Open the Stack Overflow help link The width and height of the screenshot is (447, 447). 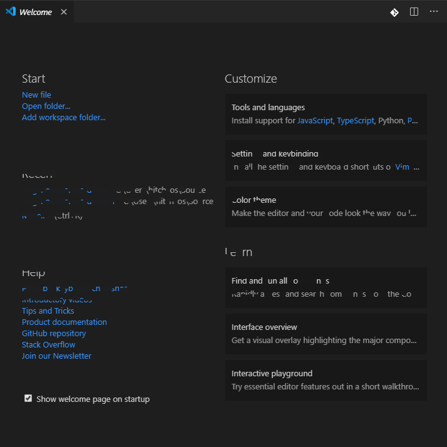(48, 345)
